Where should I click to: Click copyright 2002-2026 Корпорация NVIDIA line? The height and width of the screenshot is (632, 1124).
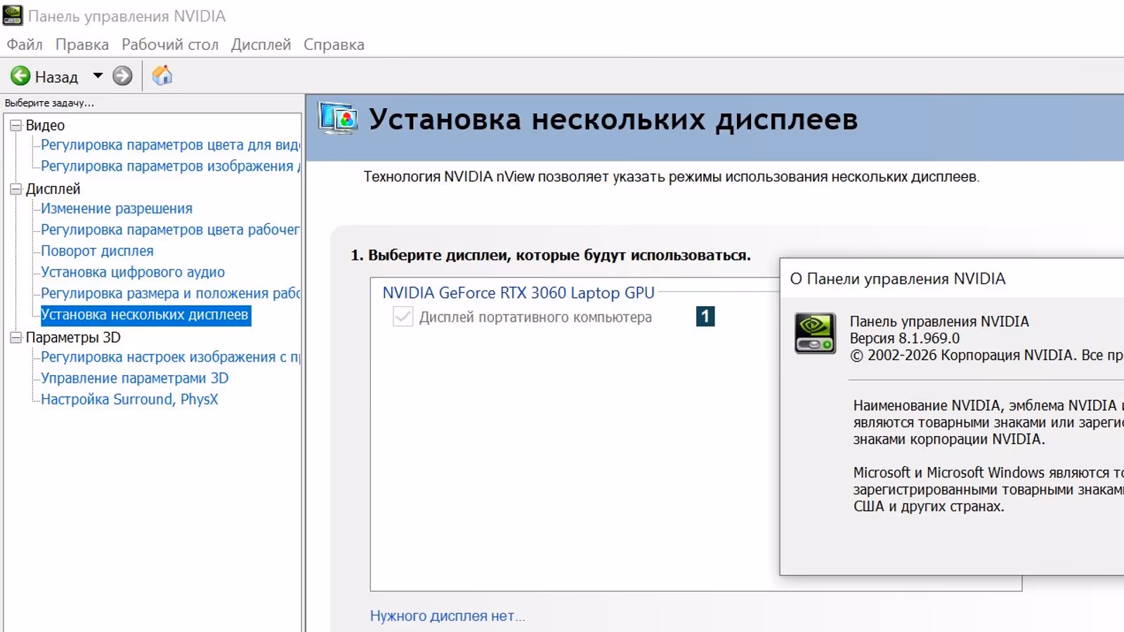(986, 355)
